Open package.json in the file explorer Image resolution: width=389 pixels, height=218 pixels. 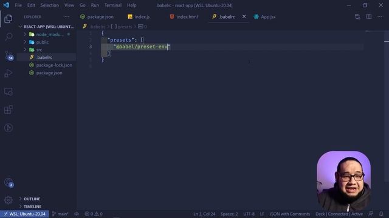(x=46, y=73)
